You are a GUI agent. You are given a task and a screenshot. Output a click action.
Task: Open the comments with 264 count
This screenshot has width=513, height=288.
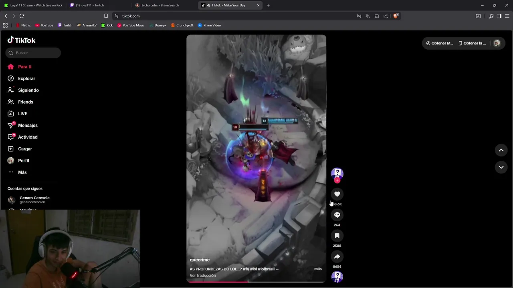(x=337, y=215)
